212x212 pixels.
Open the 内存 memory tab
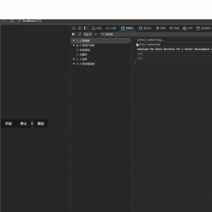tap(188, 28)
